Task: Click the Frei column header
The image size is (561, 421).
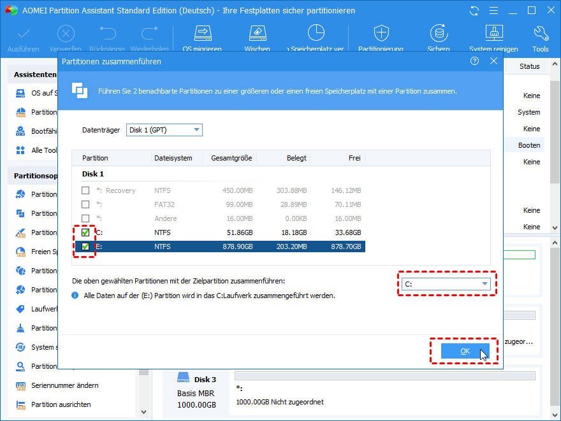Action: point(354,158)
